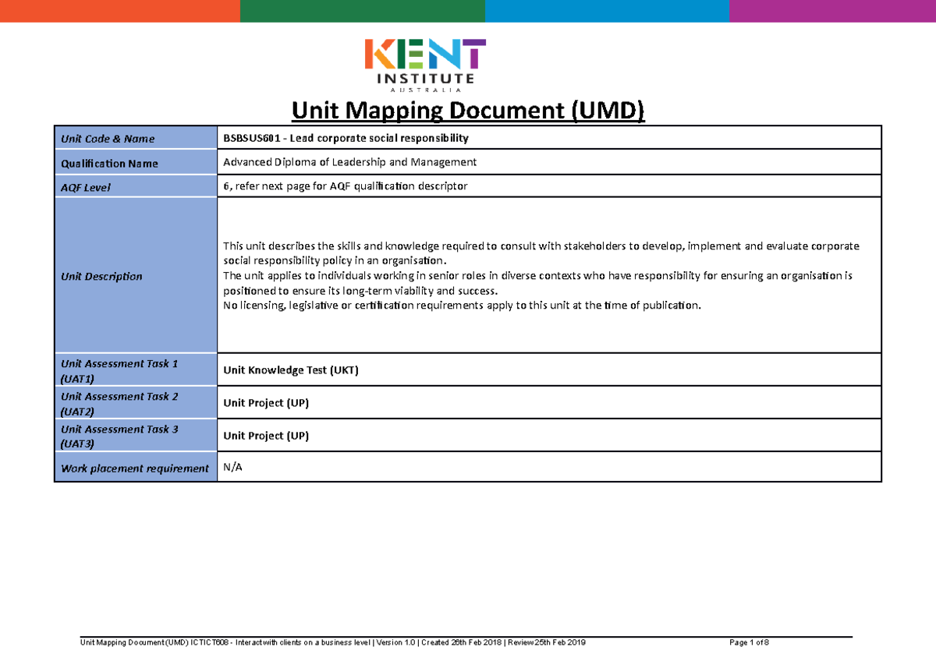Click the footer document version text
Viewport: 936px width, 661px height.
tap(335, 644)
